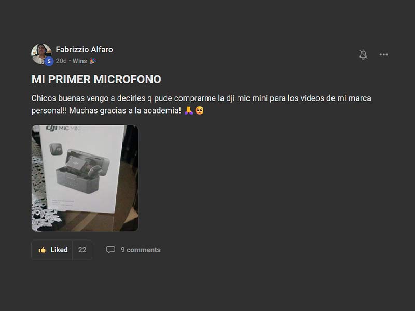This screenshot has height=311, width=415.
Task: Click the comment speech bubble icon
Action: (x=110, y=250)
